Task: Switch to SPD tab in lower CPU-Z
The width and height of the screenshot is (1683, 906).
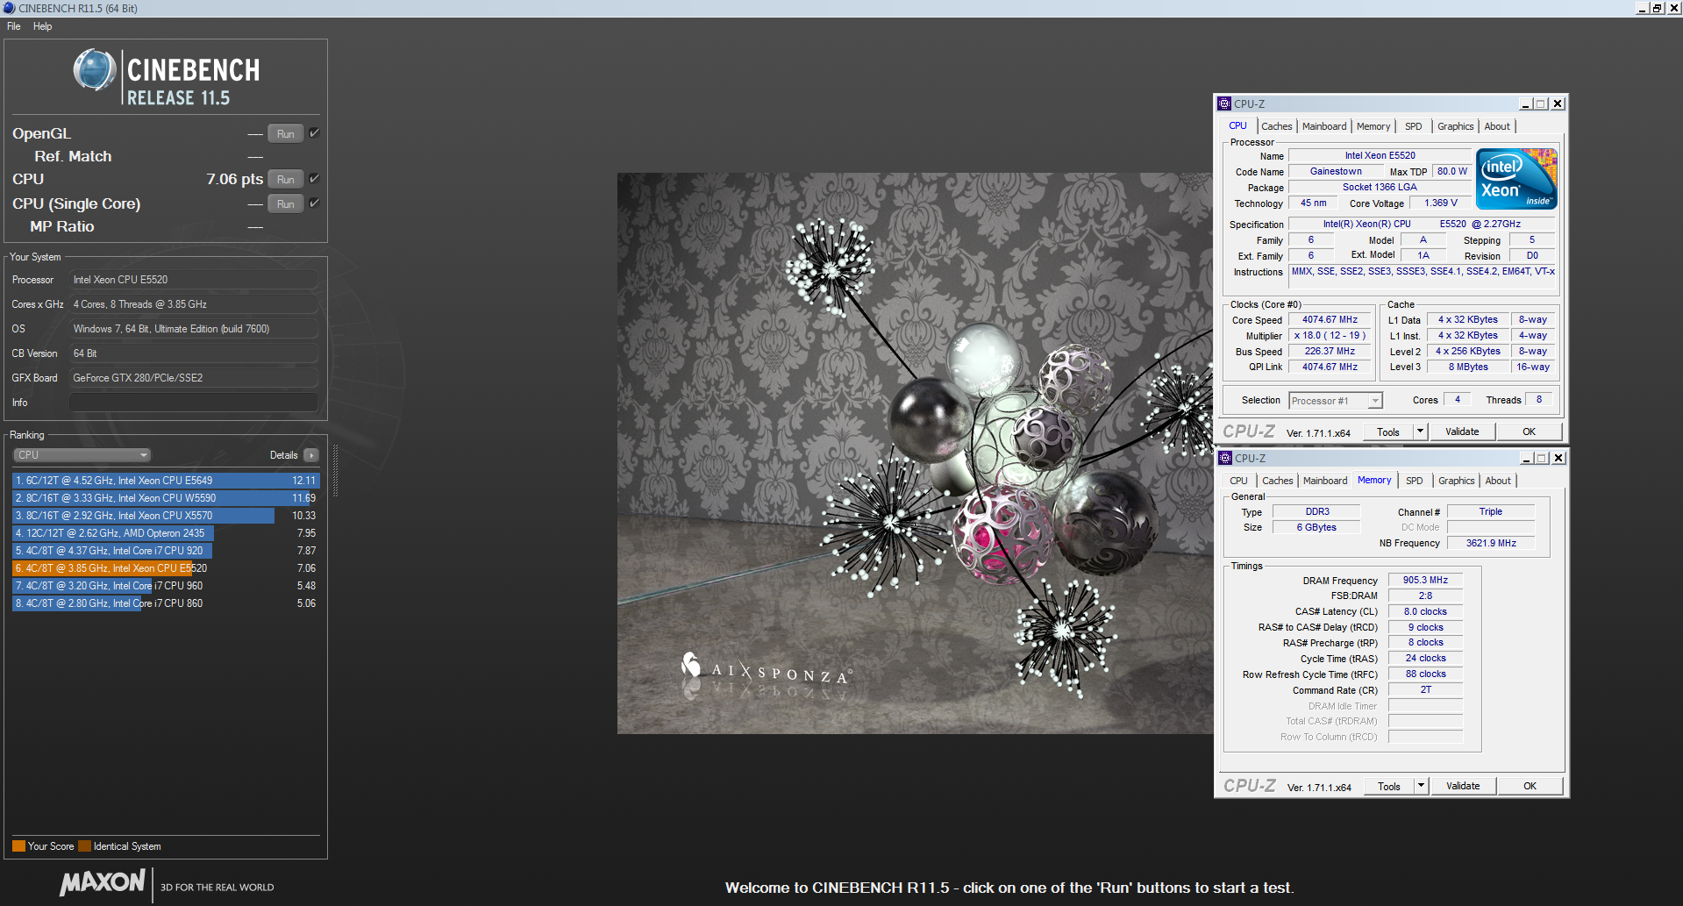Action: click(x=1415, y=481)
